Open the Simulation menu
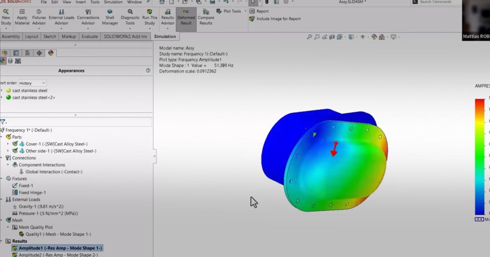490x257 pixels. pos(113,2)
